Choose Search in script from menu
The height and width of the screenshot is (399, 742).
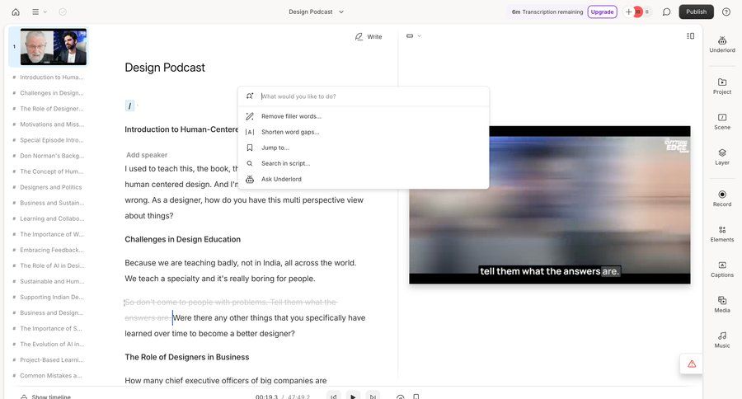[x=364, y=163]
